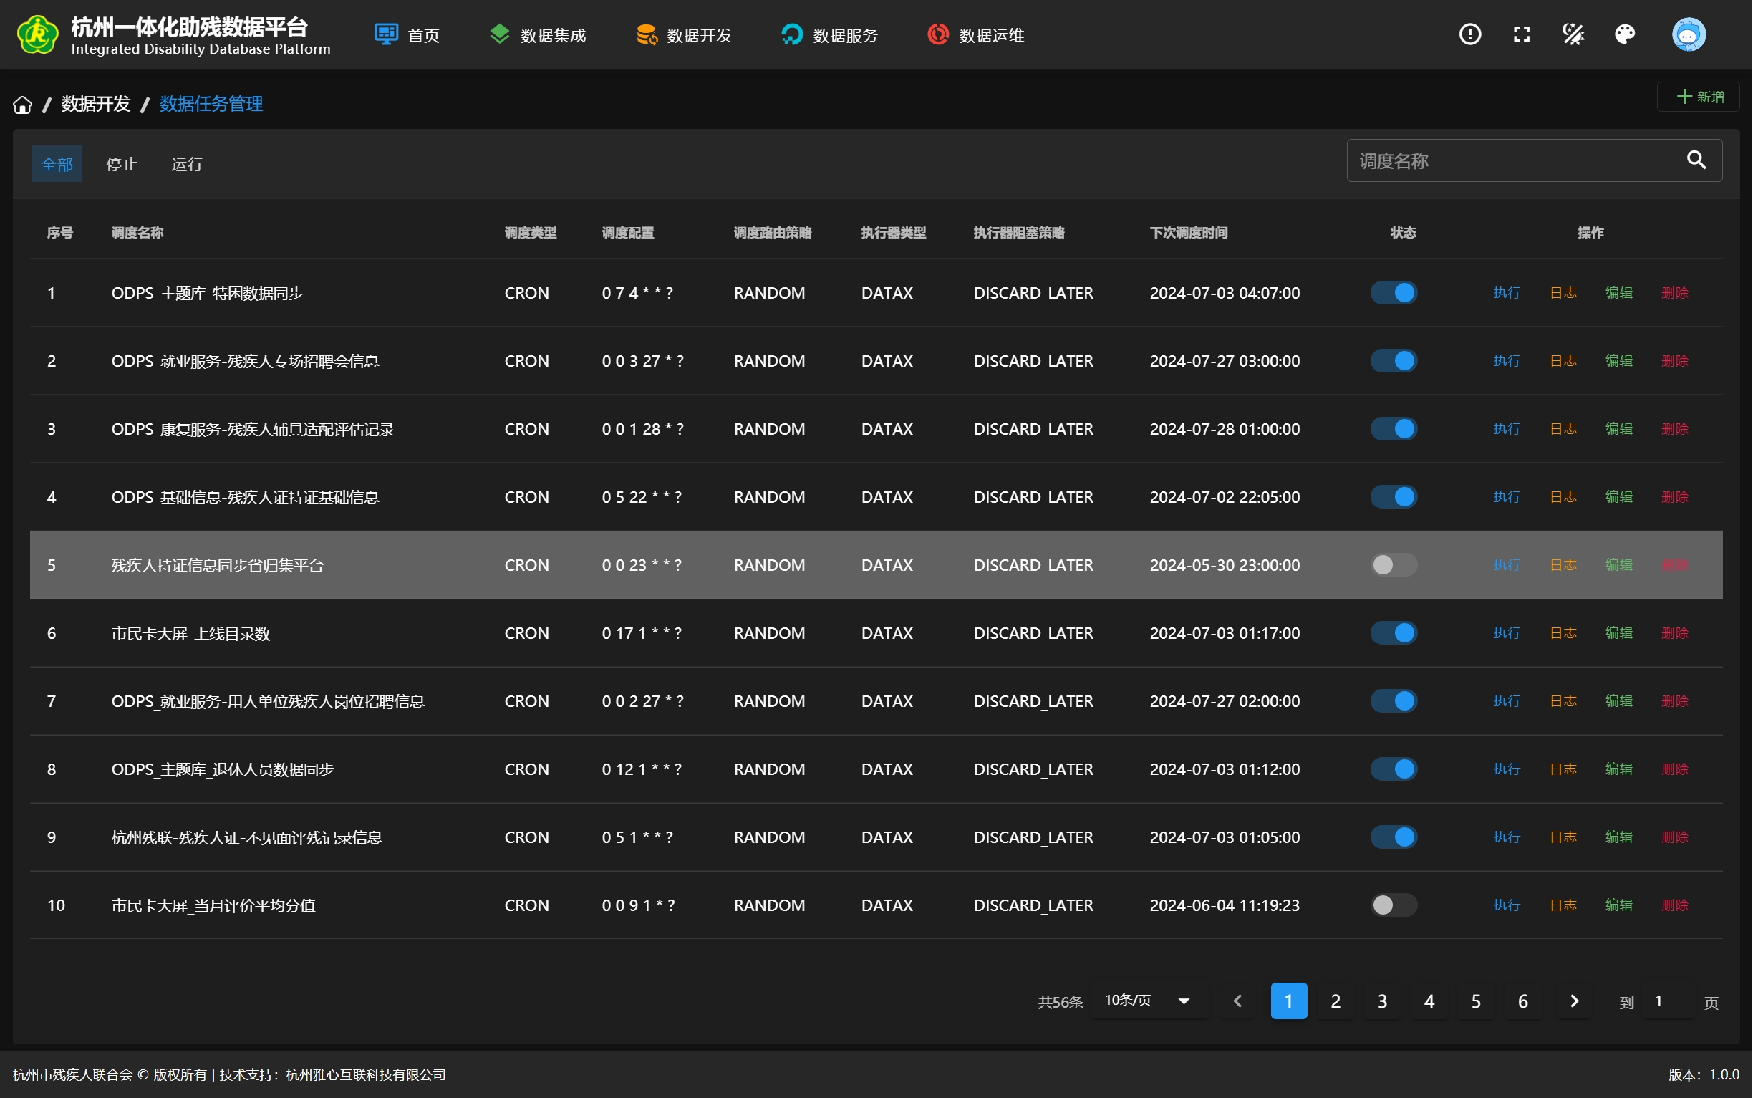
Task: Click 编辑 for 辅具适配评估记录 row
Action: (1619, 429)
